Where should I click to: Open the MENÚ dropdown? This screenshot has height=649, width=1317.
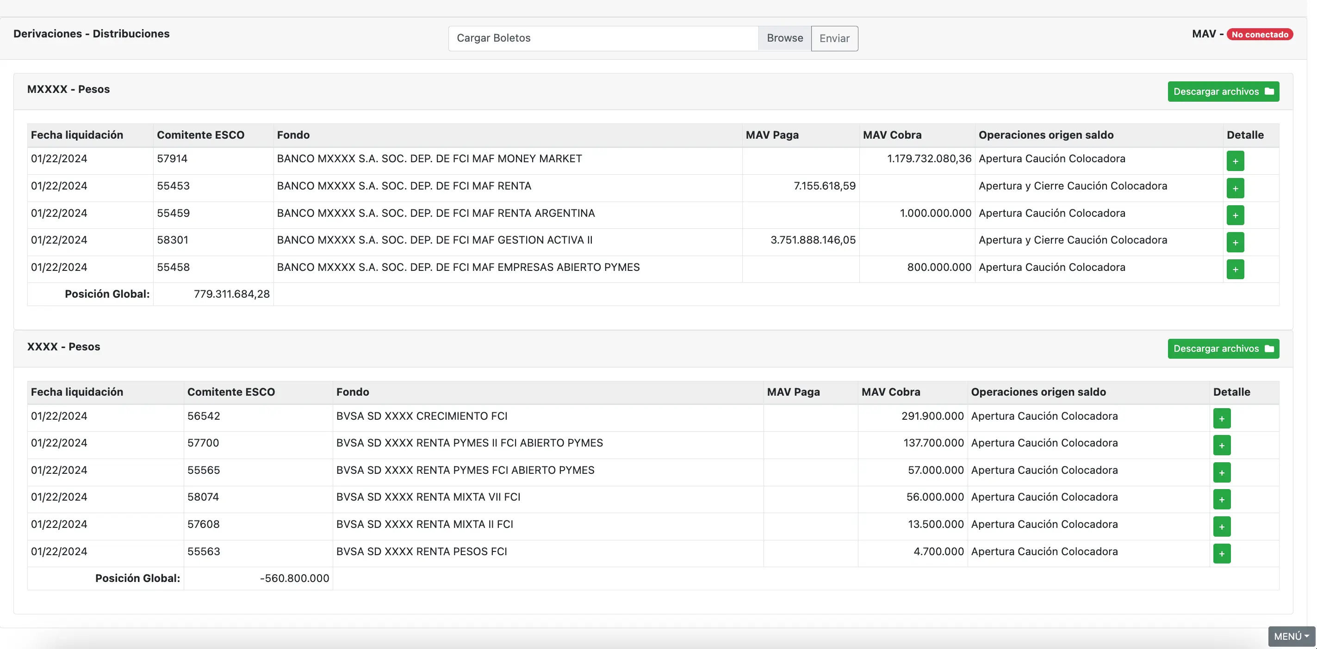tap(1291, 636)
